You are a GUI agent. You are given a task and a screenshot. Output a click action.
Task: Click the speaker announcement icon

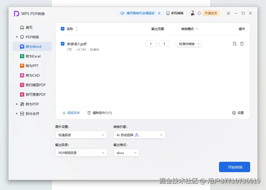tap(122, 13)
